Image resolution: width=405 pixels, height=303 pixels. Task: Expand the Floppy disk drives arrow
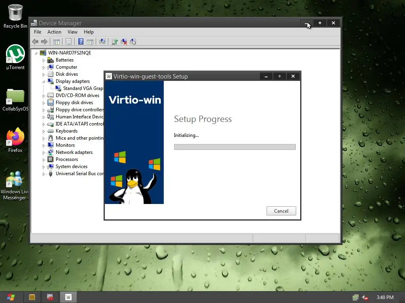tap(44, 103)
